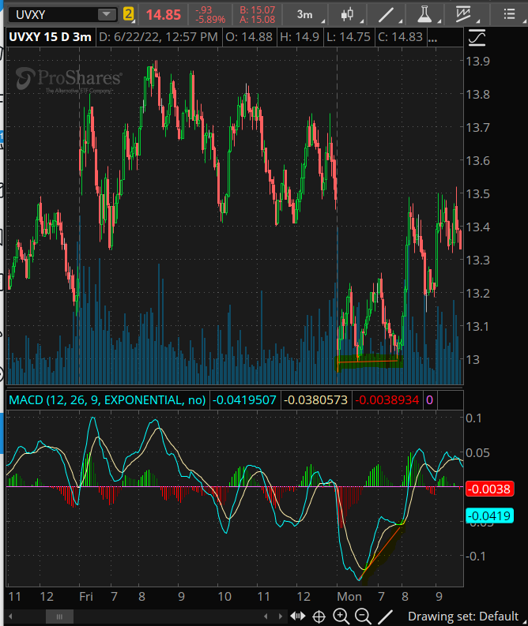Click the Mon date label on time axis
The image size is (528, 626).
tap(349, 597)
